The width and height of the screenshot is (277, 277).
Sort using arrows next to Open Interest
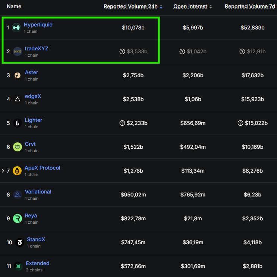pos(211,7)
